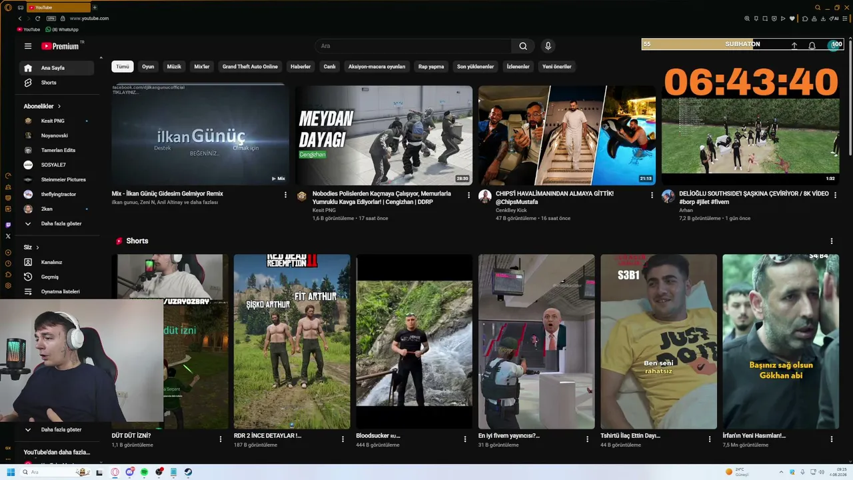
Task: Reload the page with refresh icon
Action: pos(37,19)
